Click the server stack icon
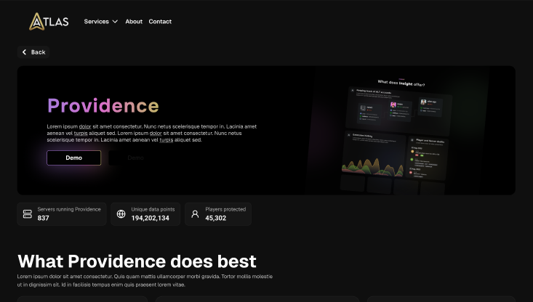533x302 pixels. (28, 214)
